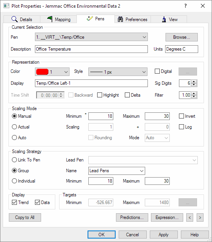The height and width of the screenshot is (242, 212).
Task: Click the magnifier icon on Details tab
Action: [x=15, y=19]
